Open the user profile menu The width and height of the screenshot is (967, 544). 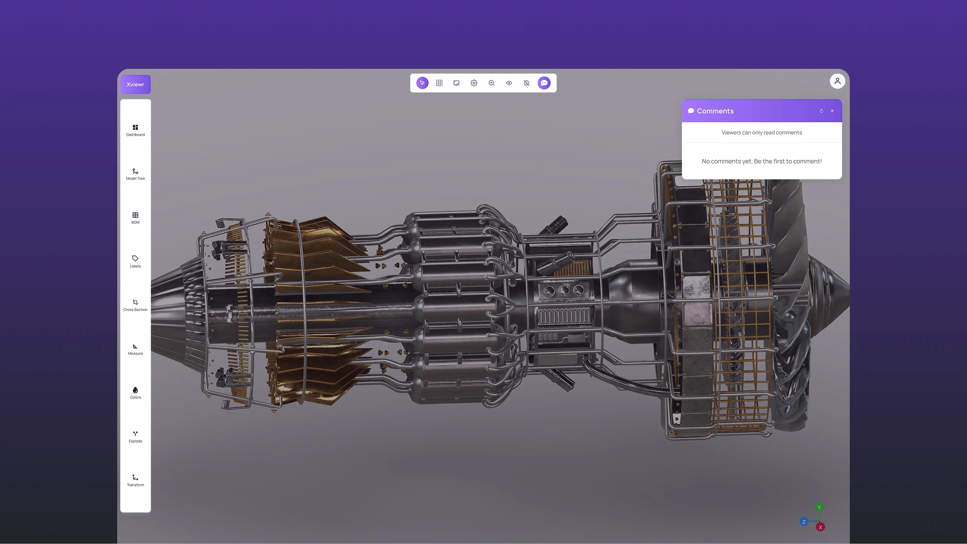837,81
